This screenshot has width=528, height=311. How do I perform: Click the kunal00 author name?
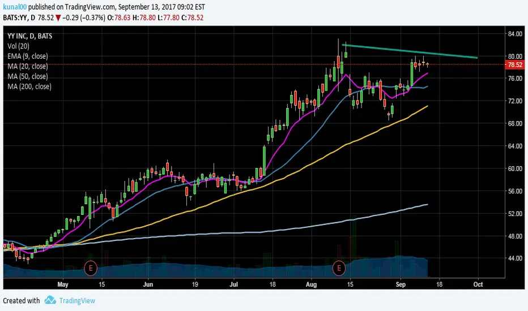(x=15, y=7)
